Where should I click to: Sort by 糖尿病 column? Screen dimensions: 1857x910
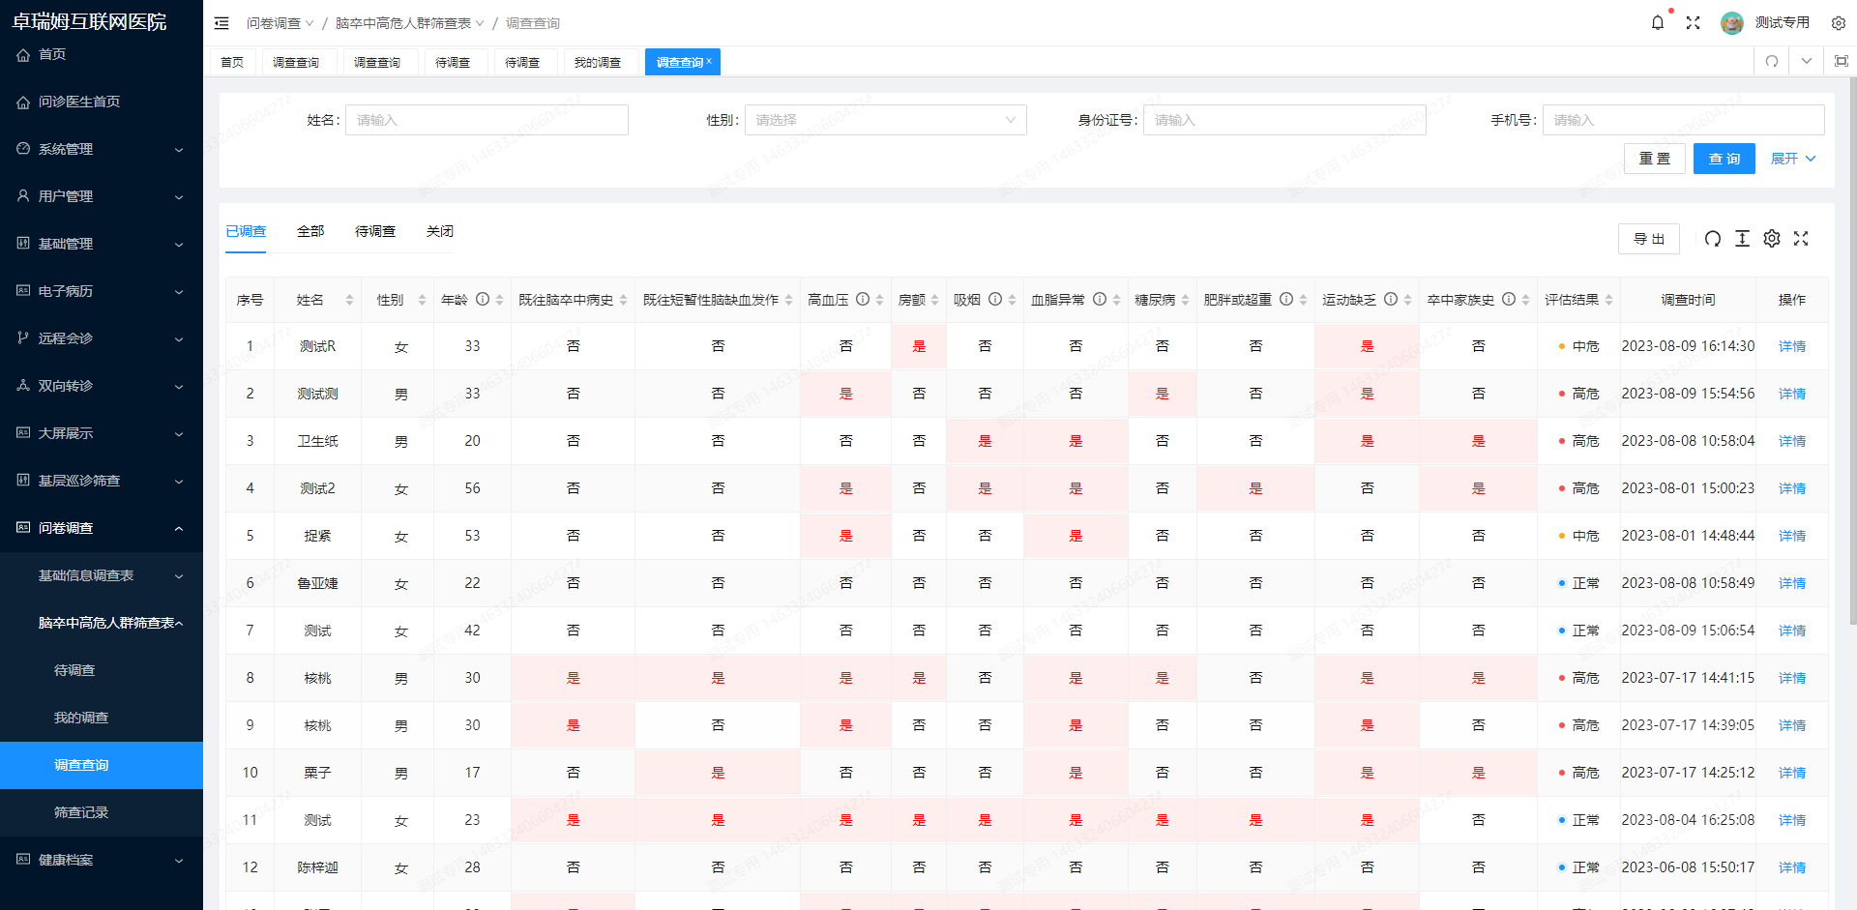(x=1185, y=300)
